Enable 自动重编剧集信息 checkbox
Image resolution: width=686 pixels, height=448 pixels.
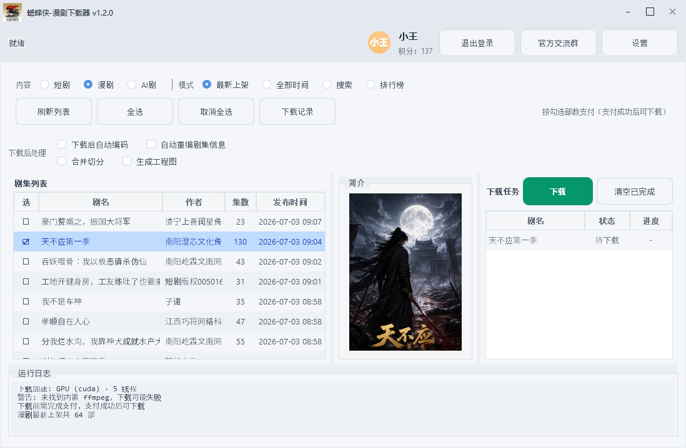[151, 144]
